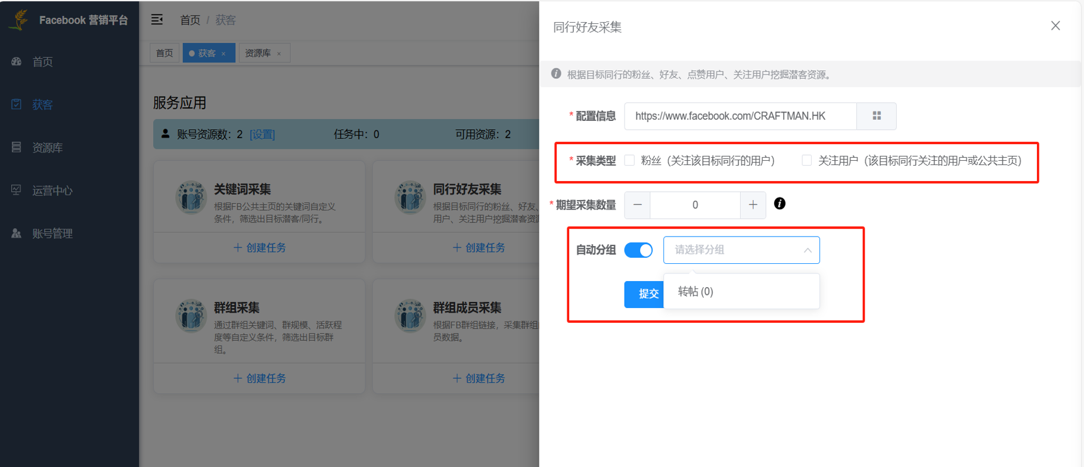Increase 期望采集数量 with the plus button
This screenshot has height=467, width=1084.
[x=753, y=205]
